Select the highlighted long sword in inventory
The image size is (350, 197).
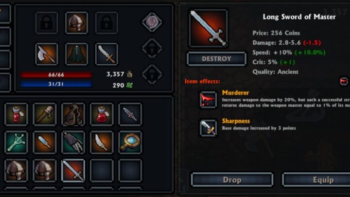pos(73,171)
